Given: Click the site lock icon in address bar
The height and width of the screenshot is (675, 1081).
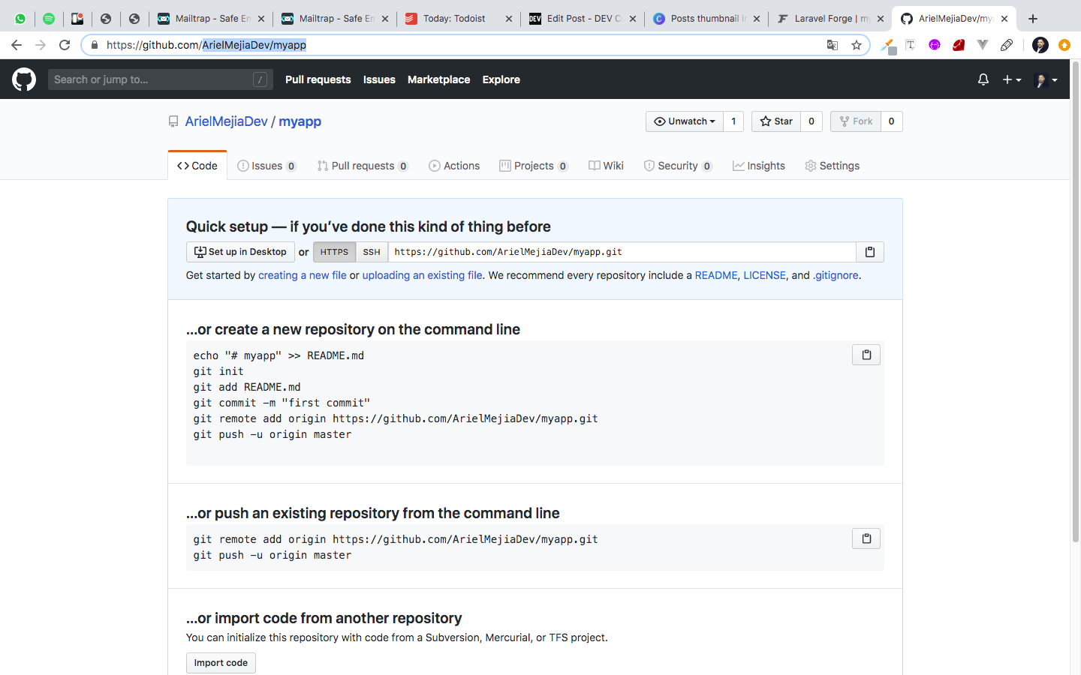Looking at the screenshot, I should 95,45.
